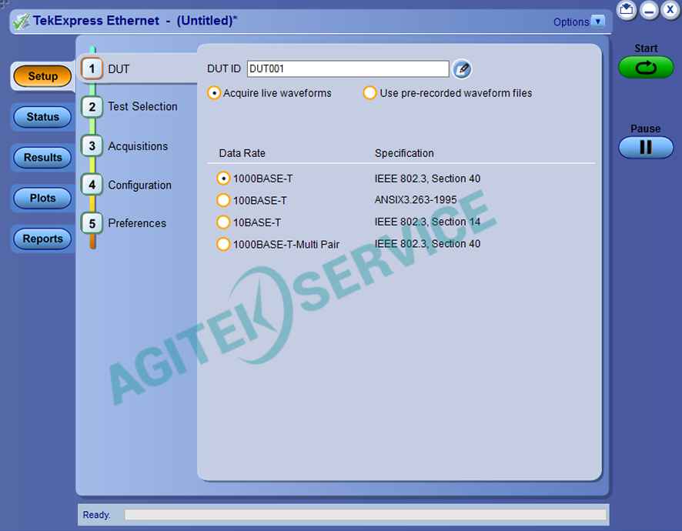Go to step 3 Acquisitions
This screenshot has height=531, width=682.
click(x=92, y=145)
